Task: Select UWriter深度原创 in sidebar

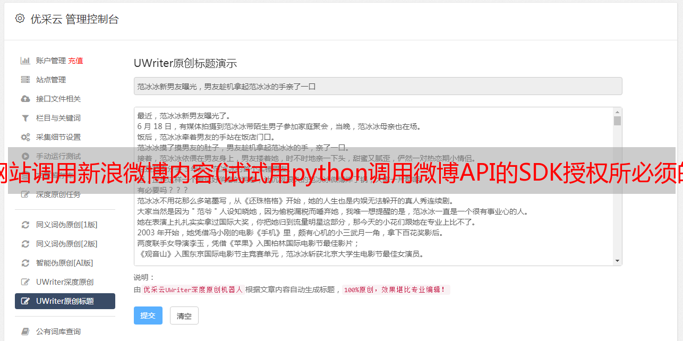Action: coord(65,282)
